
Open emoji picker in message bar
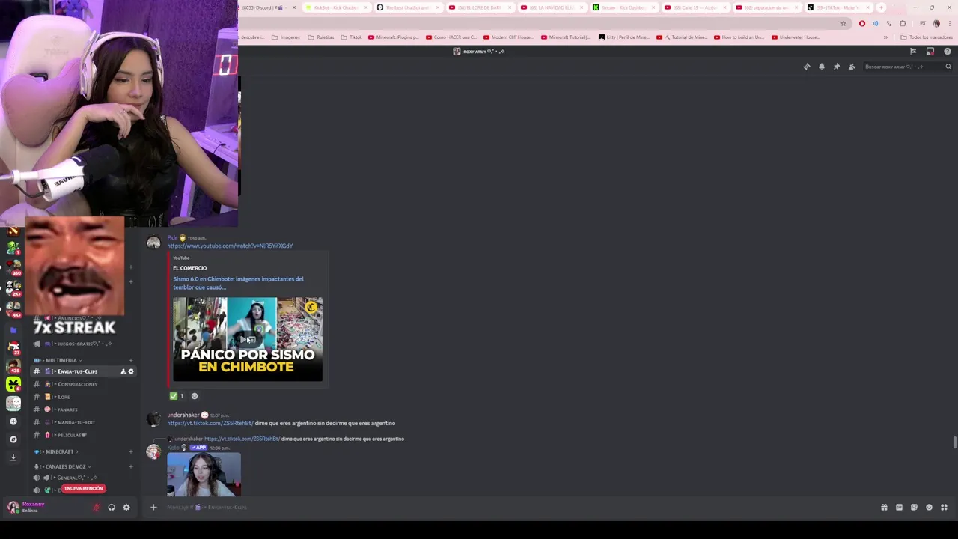tap(929, 507)
